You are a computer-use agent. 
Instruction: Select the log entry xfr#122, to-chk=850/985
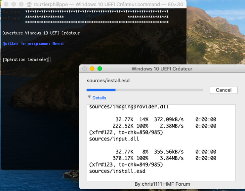tap(126, 132)
